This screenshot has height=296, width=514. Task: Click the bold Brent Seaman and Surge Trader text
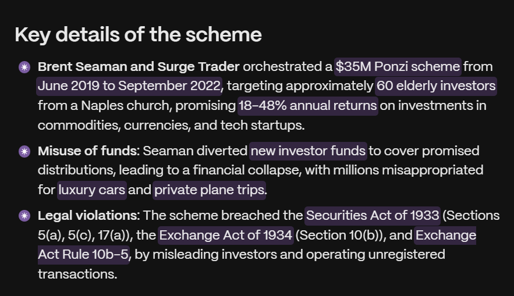coord(139,67)
